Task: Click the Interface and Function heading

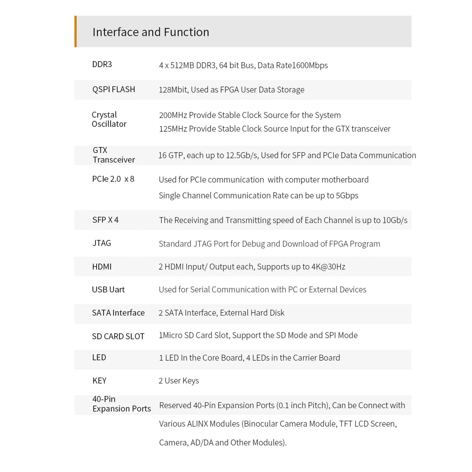Action: (x=151, y=32)
